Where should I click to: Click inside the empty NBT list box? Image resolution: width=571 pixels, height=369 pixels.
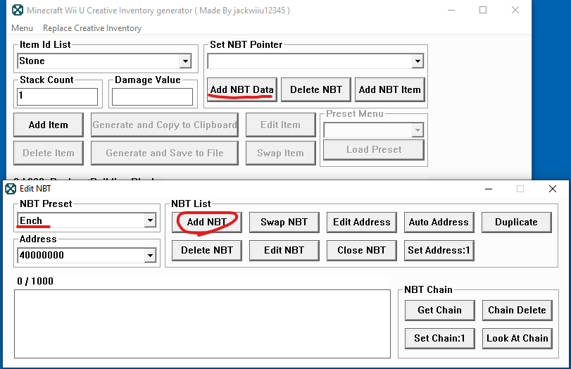point(202,324)
